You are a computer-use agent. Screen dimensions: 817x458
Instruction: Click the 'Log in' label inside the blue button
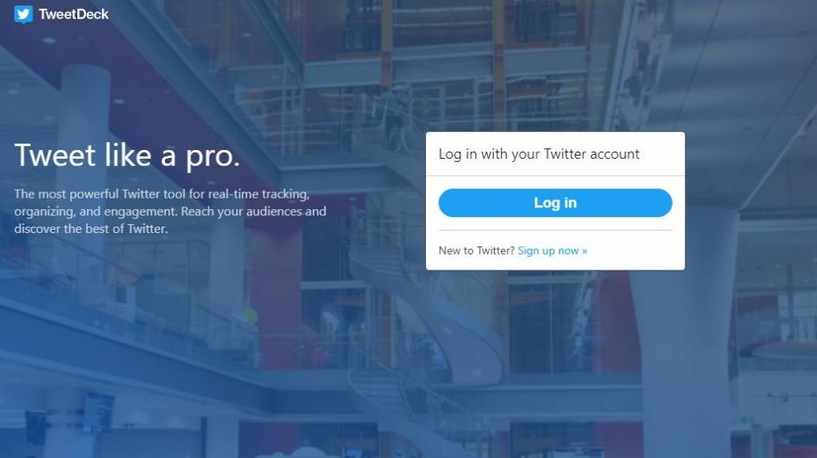[x=555, y=203]
